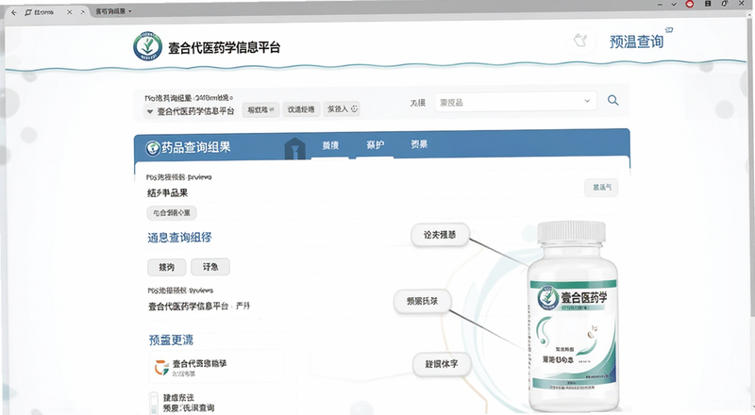Click the second of the two gray buttons
This screenshot has height=415, width=755.
(210, 267)
